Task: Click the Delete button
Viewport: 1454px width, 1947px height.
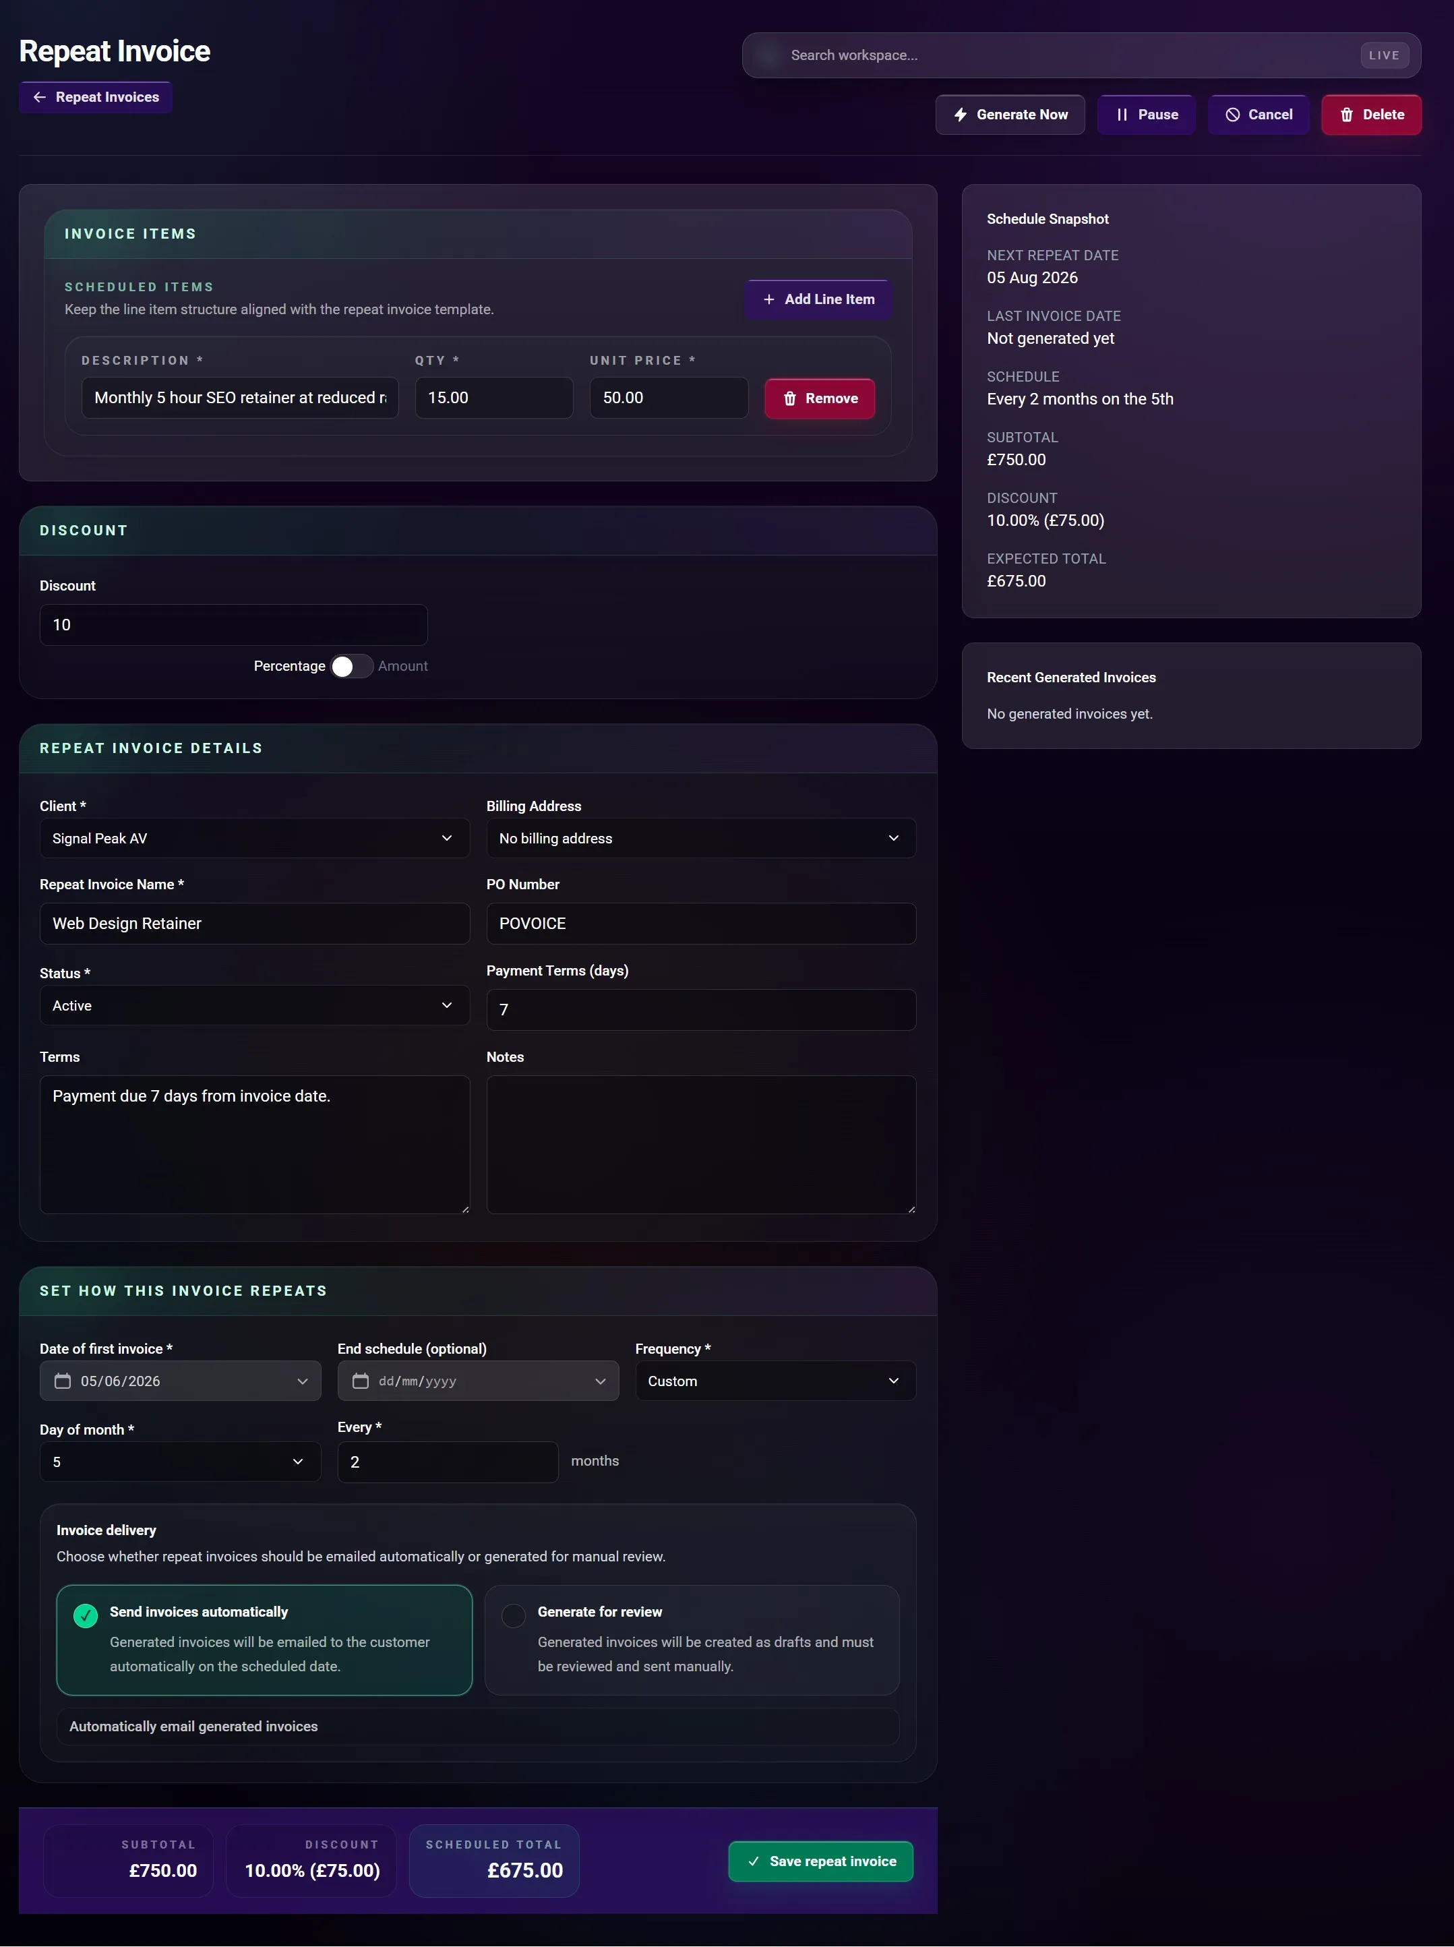Action: click(x=1370, y=115)
